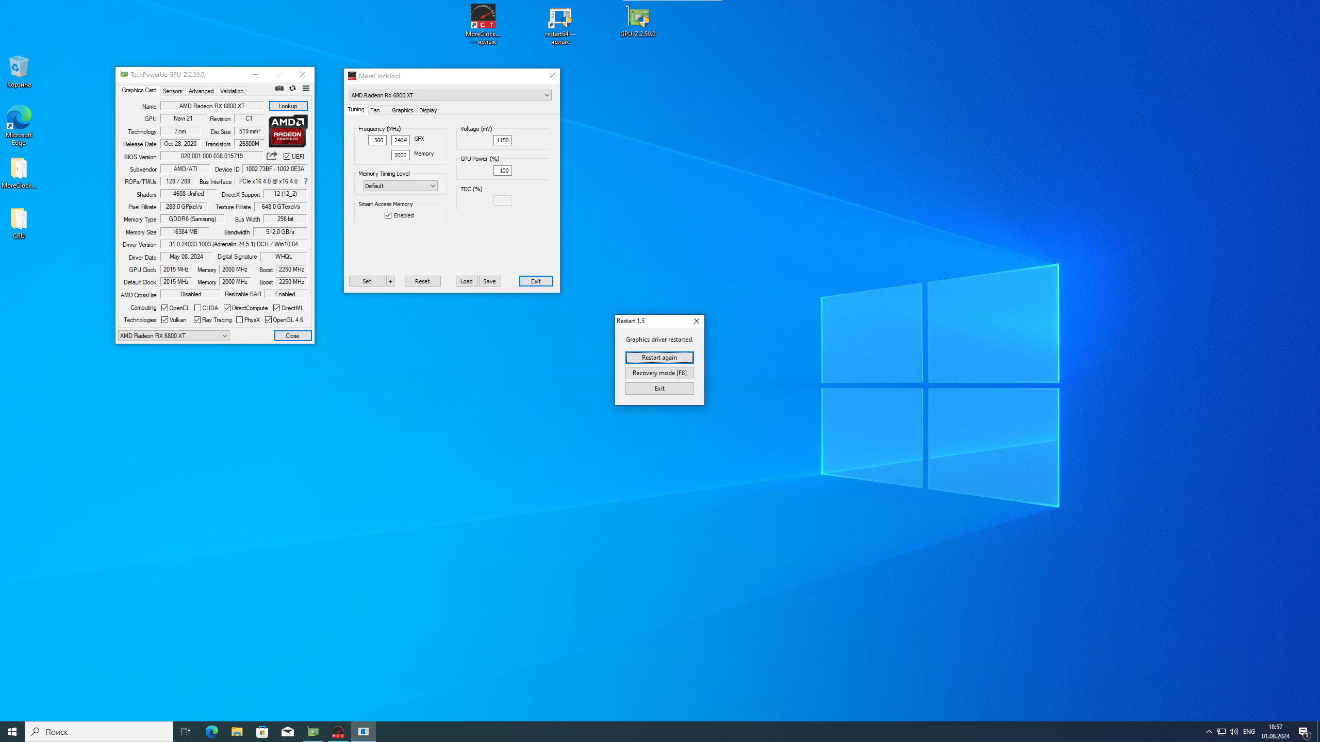The height and width of the screenshot is (742, 1320).
Task: Expand GPU-Z bottom card selector dropdown
Action: pyautogui.click(x=173, y=336)
